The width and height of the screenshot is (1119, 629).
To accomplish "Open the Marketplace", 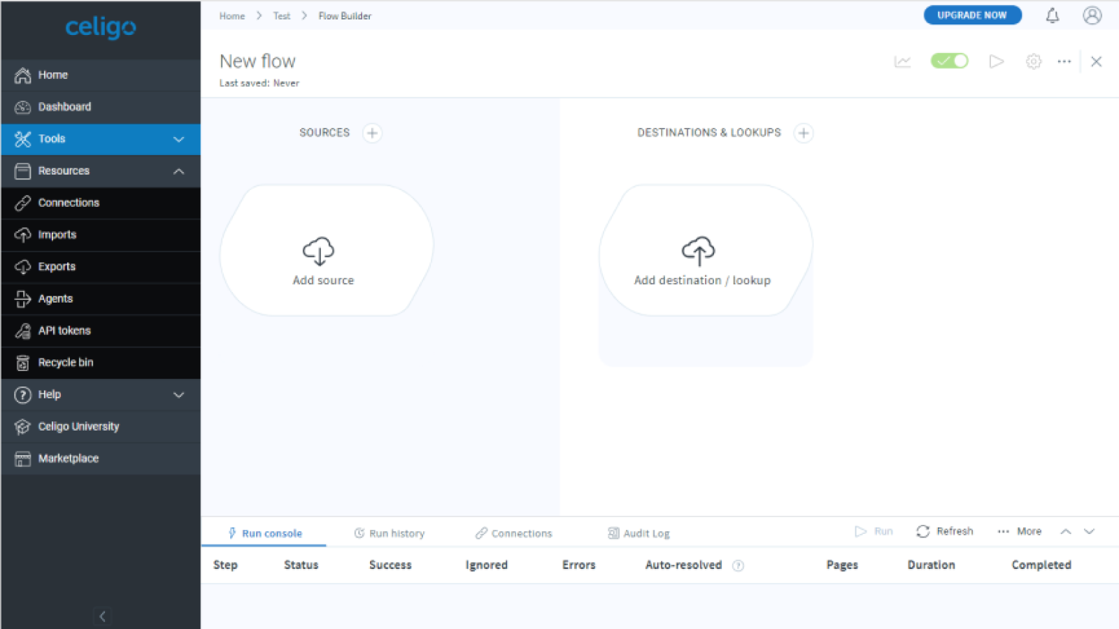I will point(101,458).
